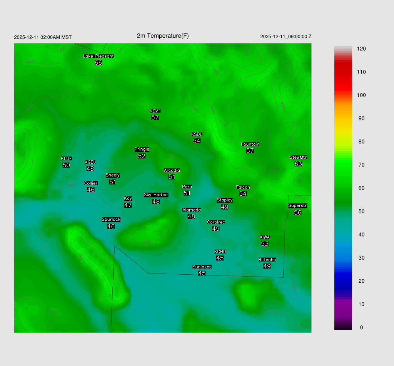394x366 pixels.
Task: Select the Pringle station label
Action: click(x=142, y=149)
